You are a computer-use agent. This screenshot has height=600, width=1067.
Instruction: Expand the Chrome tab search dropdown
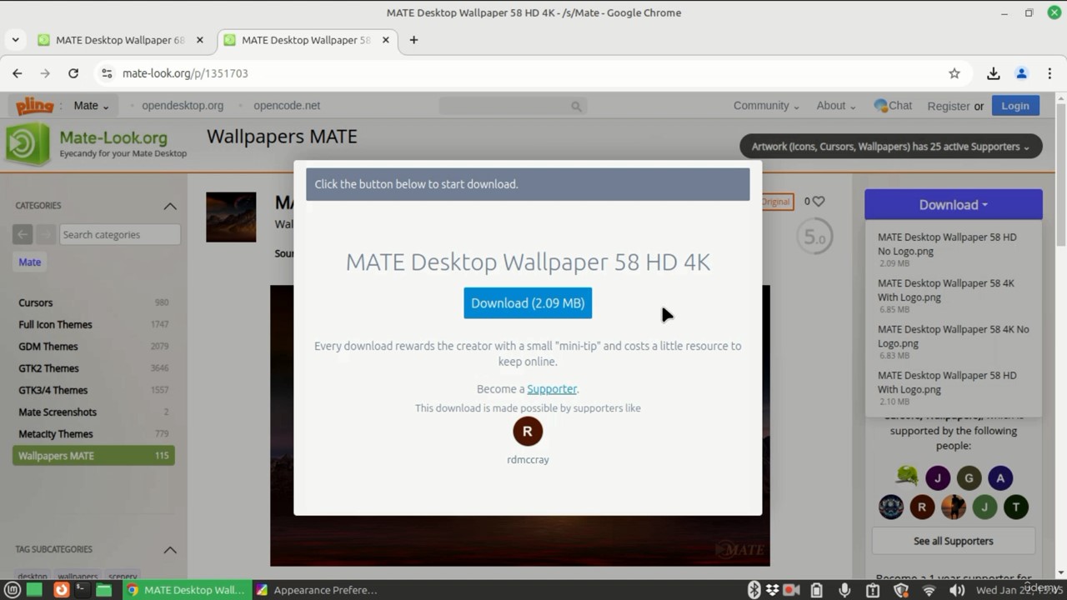coord(15,40)
